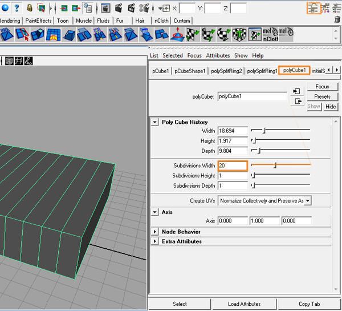Screen dimensions: 342x311
Task: Collapse the Poly Cube History section
Action: click(155, 122)
